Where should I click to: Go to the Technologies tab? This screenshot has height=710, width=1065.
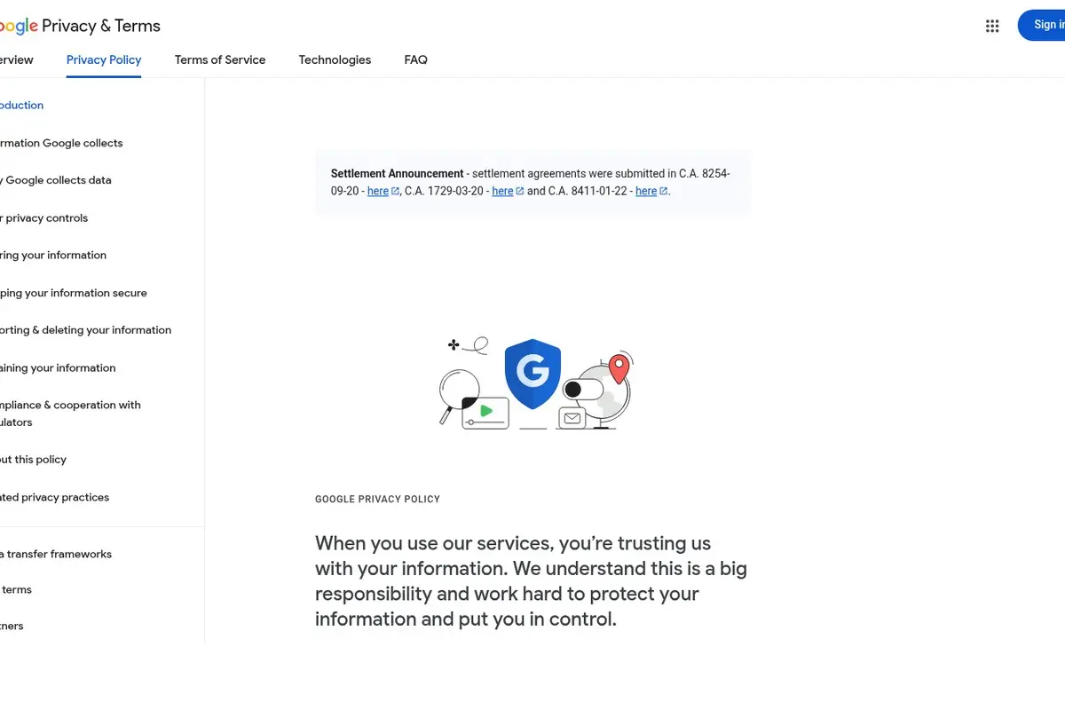point(335,59)
